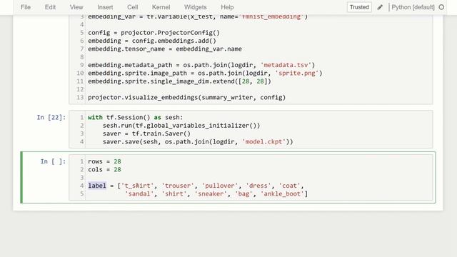The width and height of the screenshot is (457, 257).
Task: Click the 'sandal' string
Action: click(139, 193)
